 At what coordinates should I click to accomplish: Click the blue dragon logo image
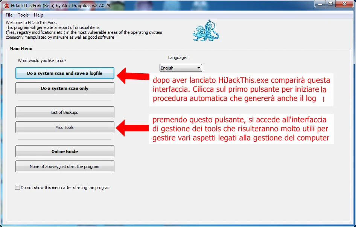206,30
